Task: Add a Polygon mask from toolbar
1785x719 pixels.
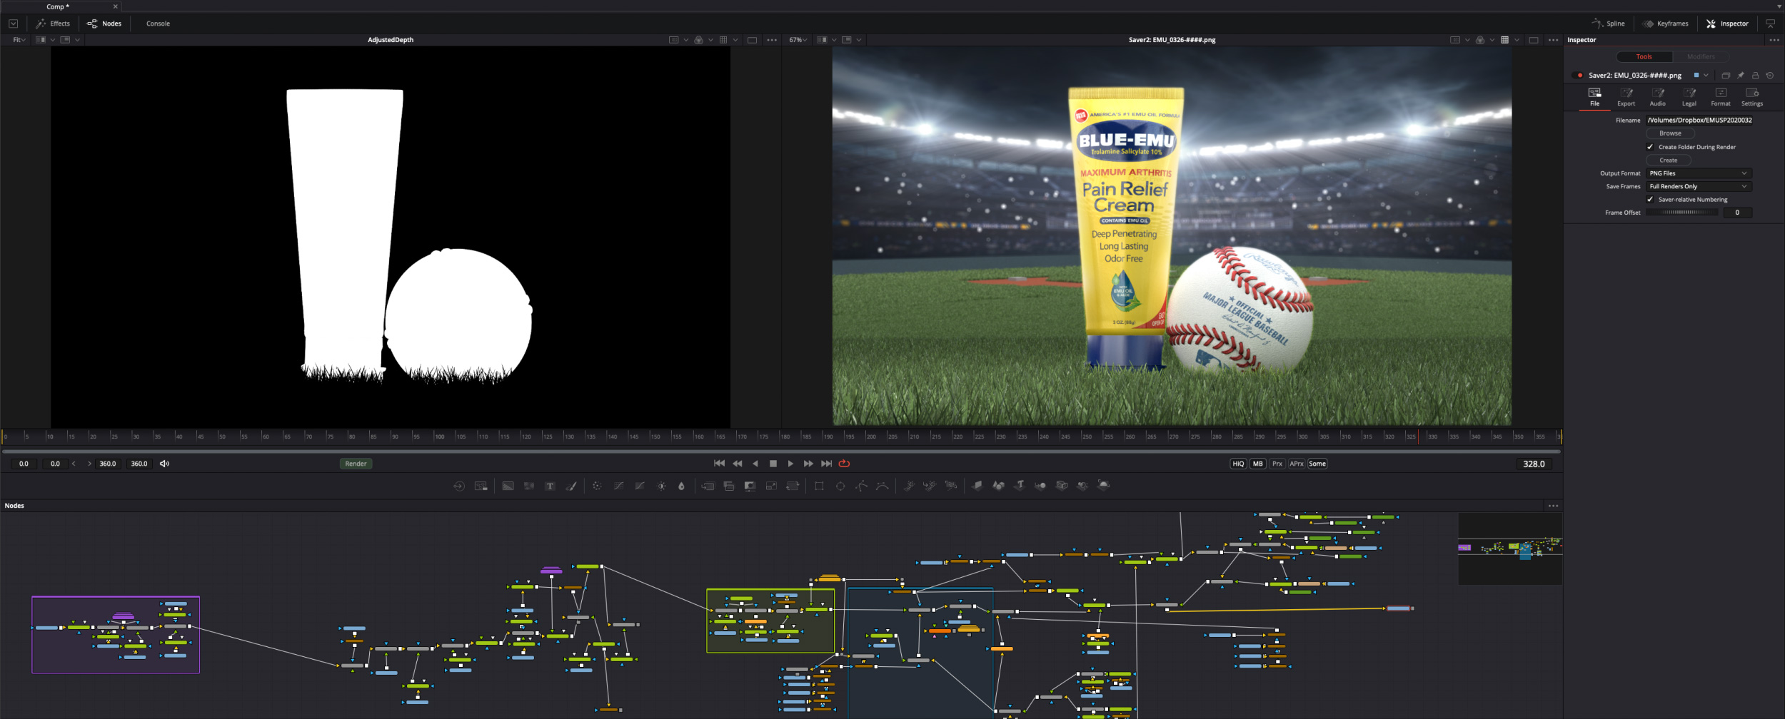Action: (x=862, y=486)
